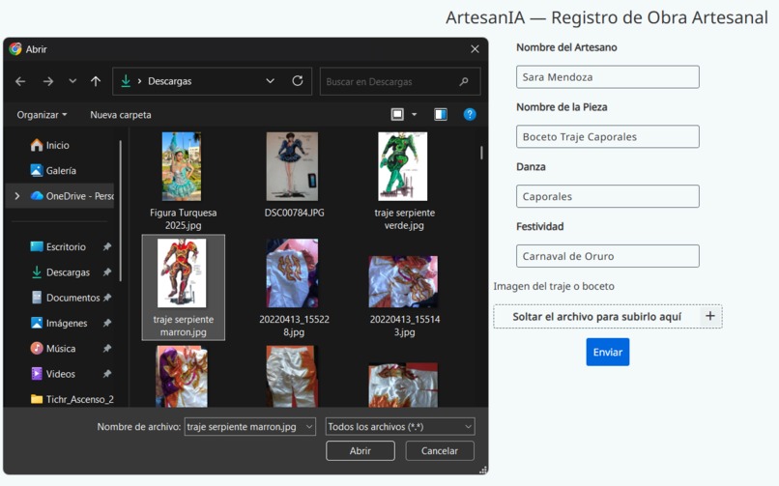Screen dimensions: 779x486
Task: Go up one folder level
Action: coord(96,81)
